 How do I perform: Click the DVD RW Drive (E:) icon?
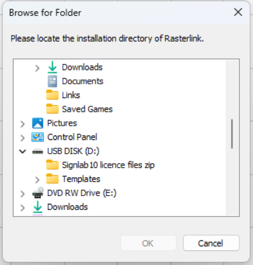tap(38, 193)
